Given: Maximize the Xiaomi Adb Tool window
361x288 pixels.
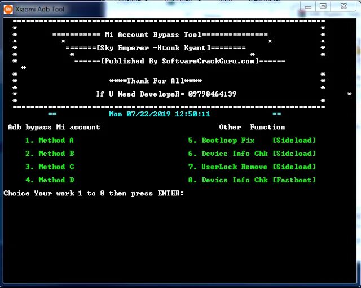Looking at the screenshot, I should click(323, 6).
